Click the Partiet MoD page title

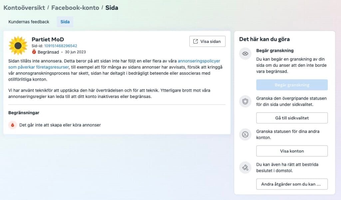point(47,39)
